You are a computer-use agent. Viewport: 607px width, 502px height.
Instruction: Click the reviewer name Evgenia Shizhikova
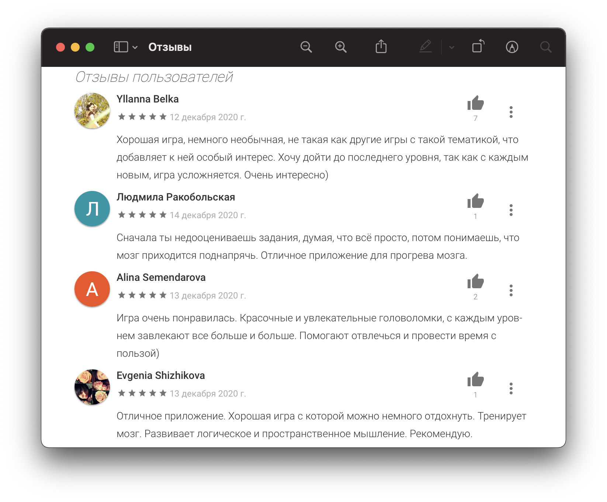161,376
